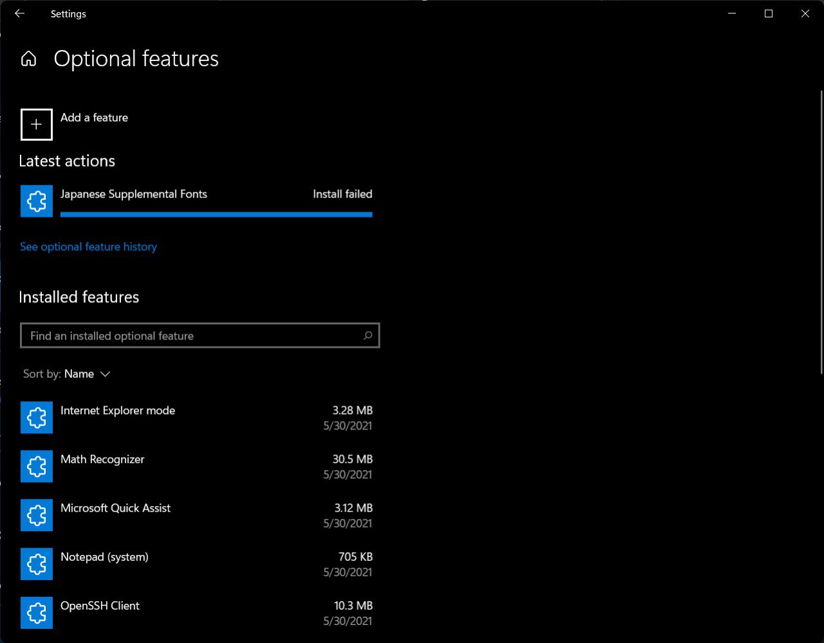Click the Math Recognizer feature icon
824x643 pixels.
(37, 466)
